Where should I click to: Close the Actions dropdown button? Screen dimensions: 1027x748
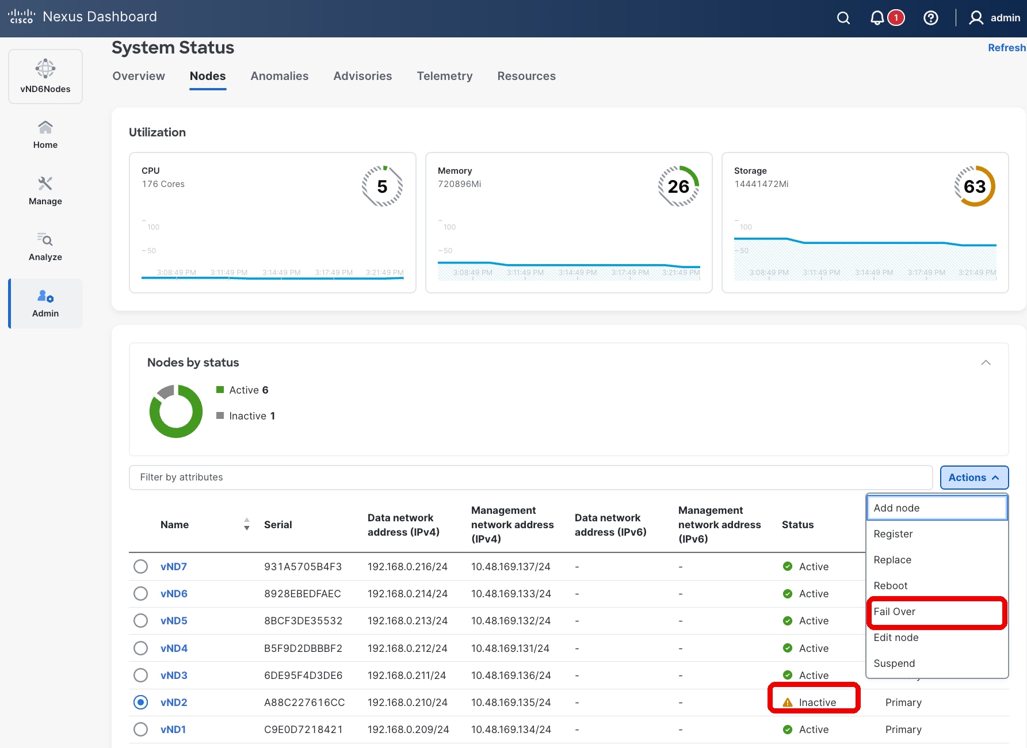click(974, 478)
